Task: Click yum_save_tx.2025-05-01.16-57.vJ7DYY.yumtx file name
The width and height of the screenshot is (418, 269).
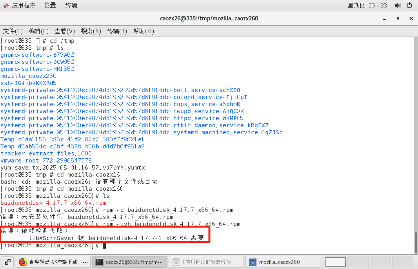Action: point(73,168)
